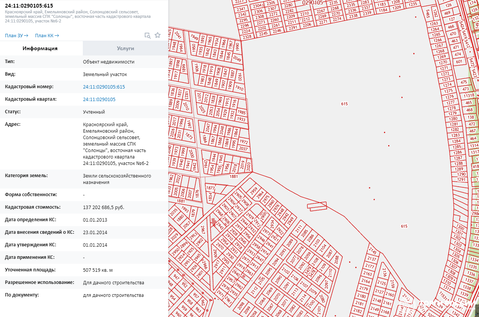Open the План КК link
479x317 pixels.
[x=47, y=36]
